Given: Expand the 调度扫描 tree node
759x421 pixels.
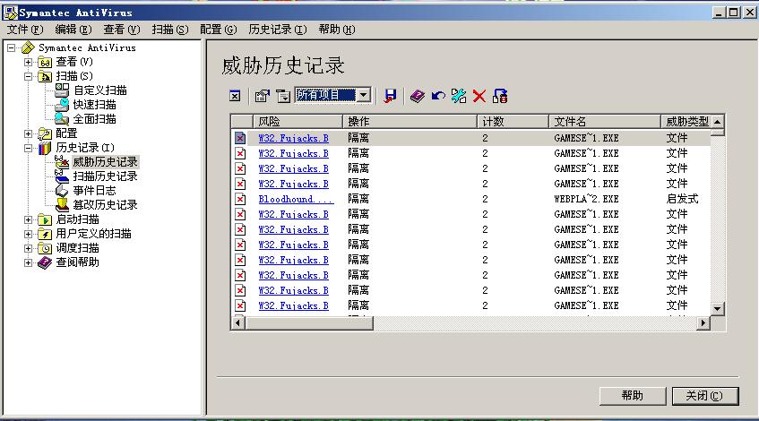Looking at the screenshot, I should click(28, 248).
